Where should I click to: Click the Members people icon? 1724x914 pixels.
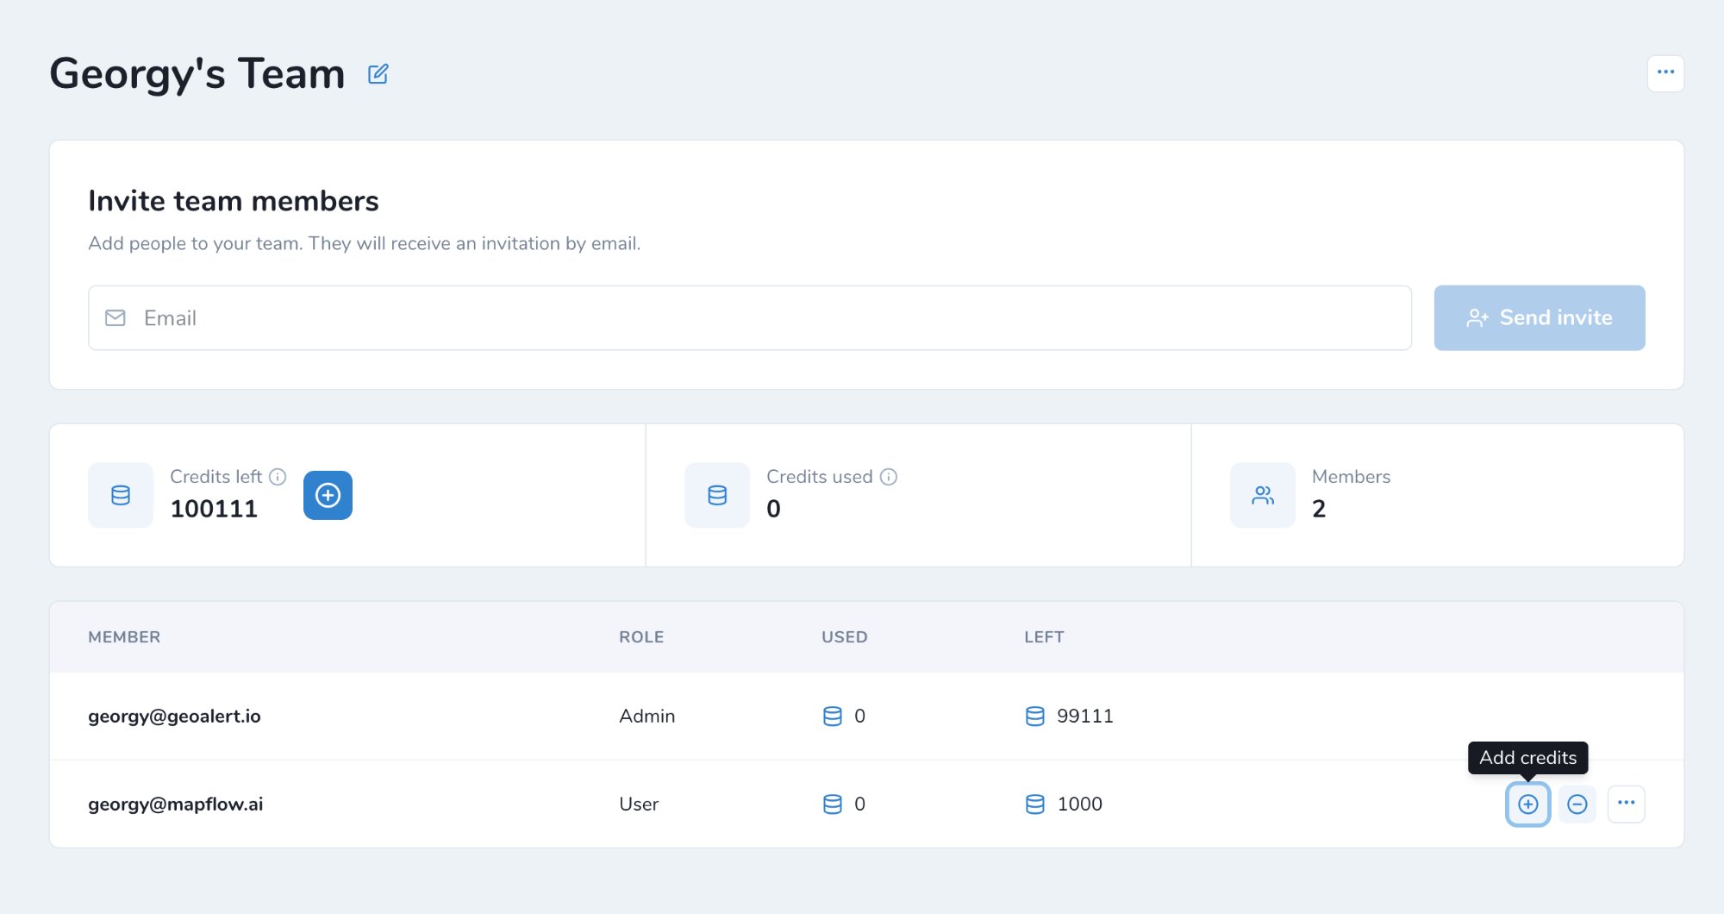pyautogui.click(x=1263, y=495)
